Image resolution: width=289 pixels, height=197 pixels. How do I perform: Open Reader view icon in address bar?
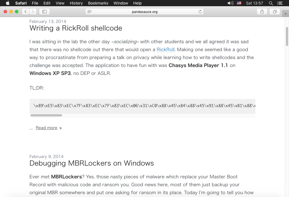click(89, 12)
